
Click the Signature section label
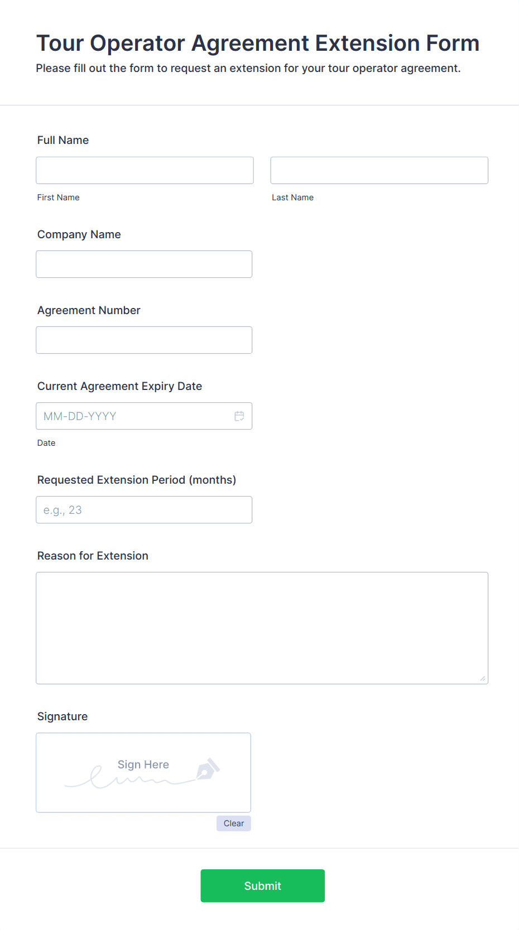[62, 716]
